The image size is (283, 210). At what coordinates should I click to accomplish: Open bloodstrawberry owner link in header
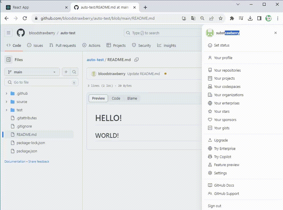coord(42,33)
